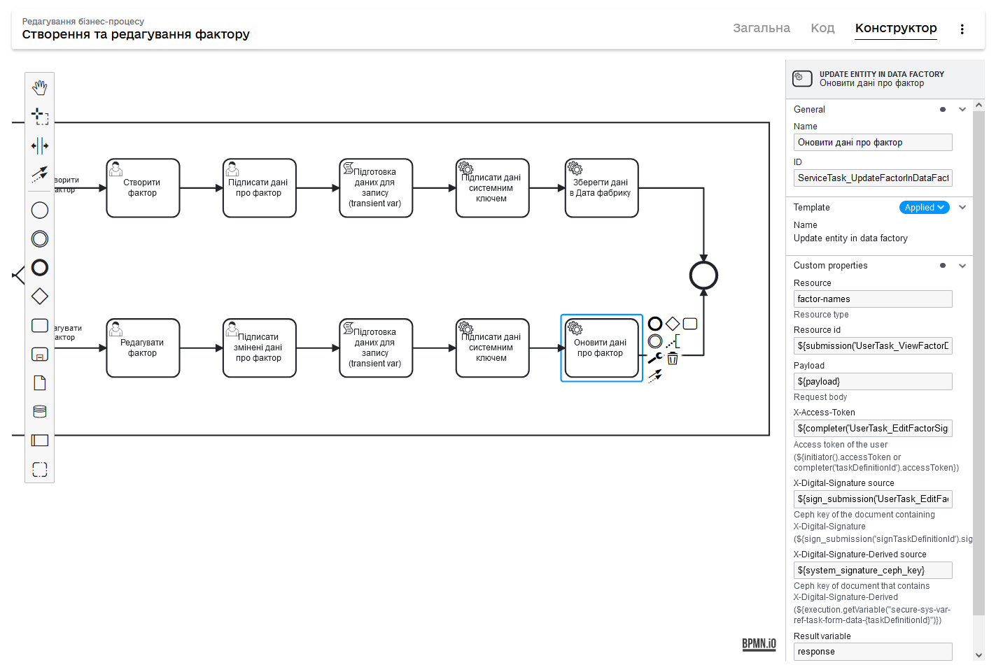Edit the ID field value
This screenshot has height=665, width=996.
click(x=873, y=178)
